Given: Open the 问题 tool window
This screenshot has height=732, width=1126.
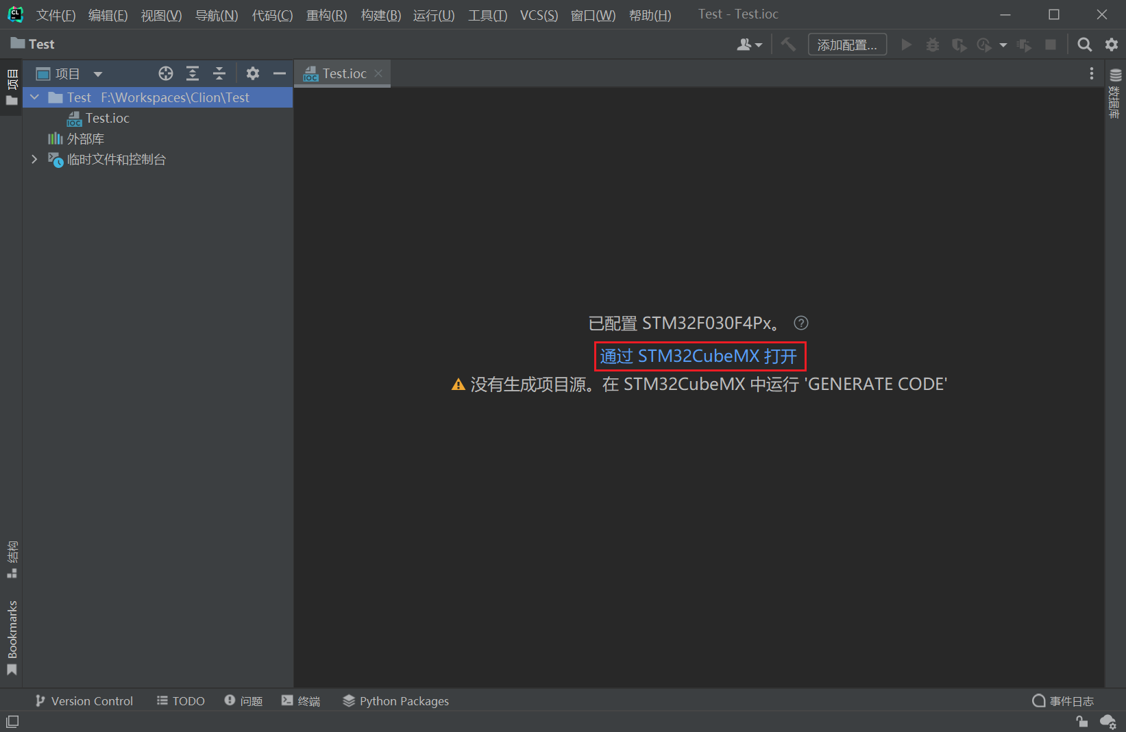Looking at the screenshot, I should 244,700.
